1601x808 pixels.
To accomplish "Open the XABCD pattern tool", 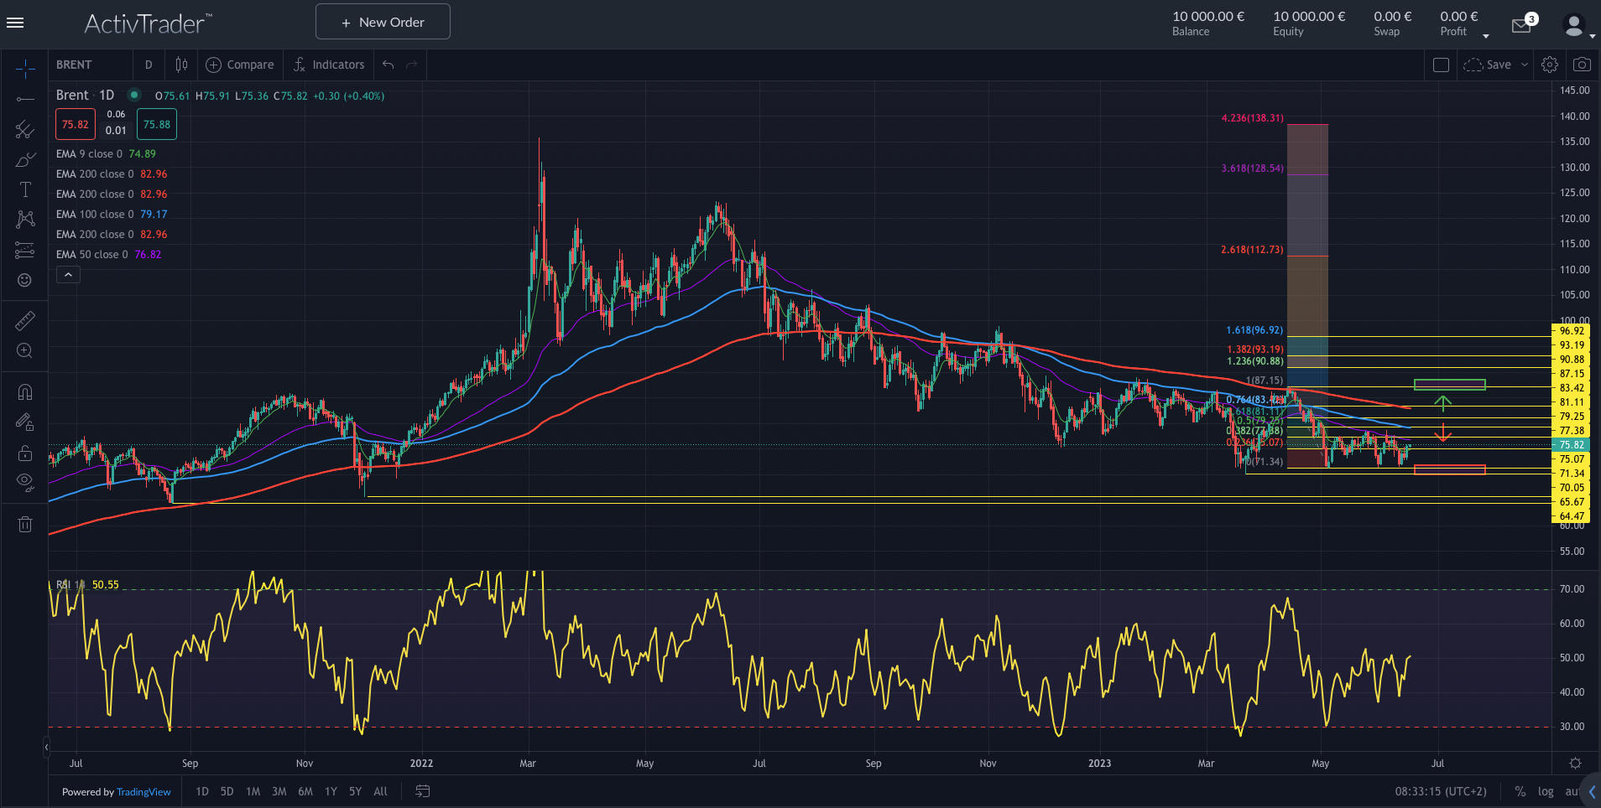I will click(x=24, y=219).
